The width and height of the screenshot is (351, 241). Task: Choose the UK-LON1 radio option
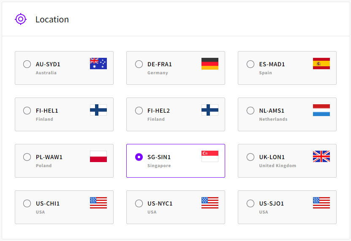(250, 157)
